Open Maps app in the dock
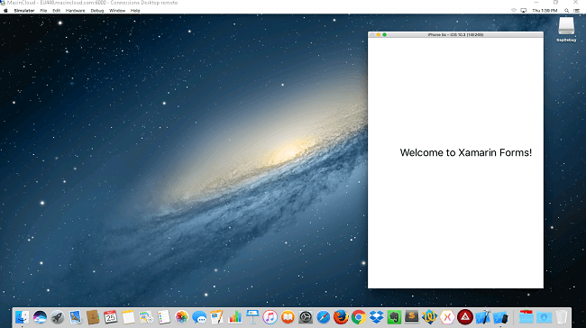Image resolution: width=586 pixels, height=328 pixels. (146, 317)
